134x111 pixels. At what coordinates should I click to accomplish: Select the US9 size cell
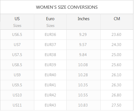[x=17, y=75]
